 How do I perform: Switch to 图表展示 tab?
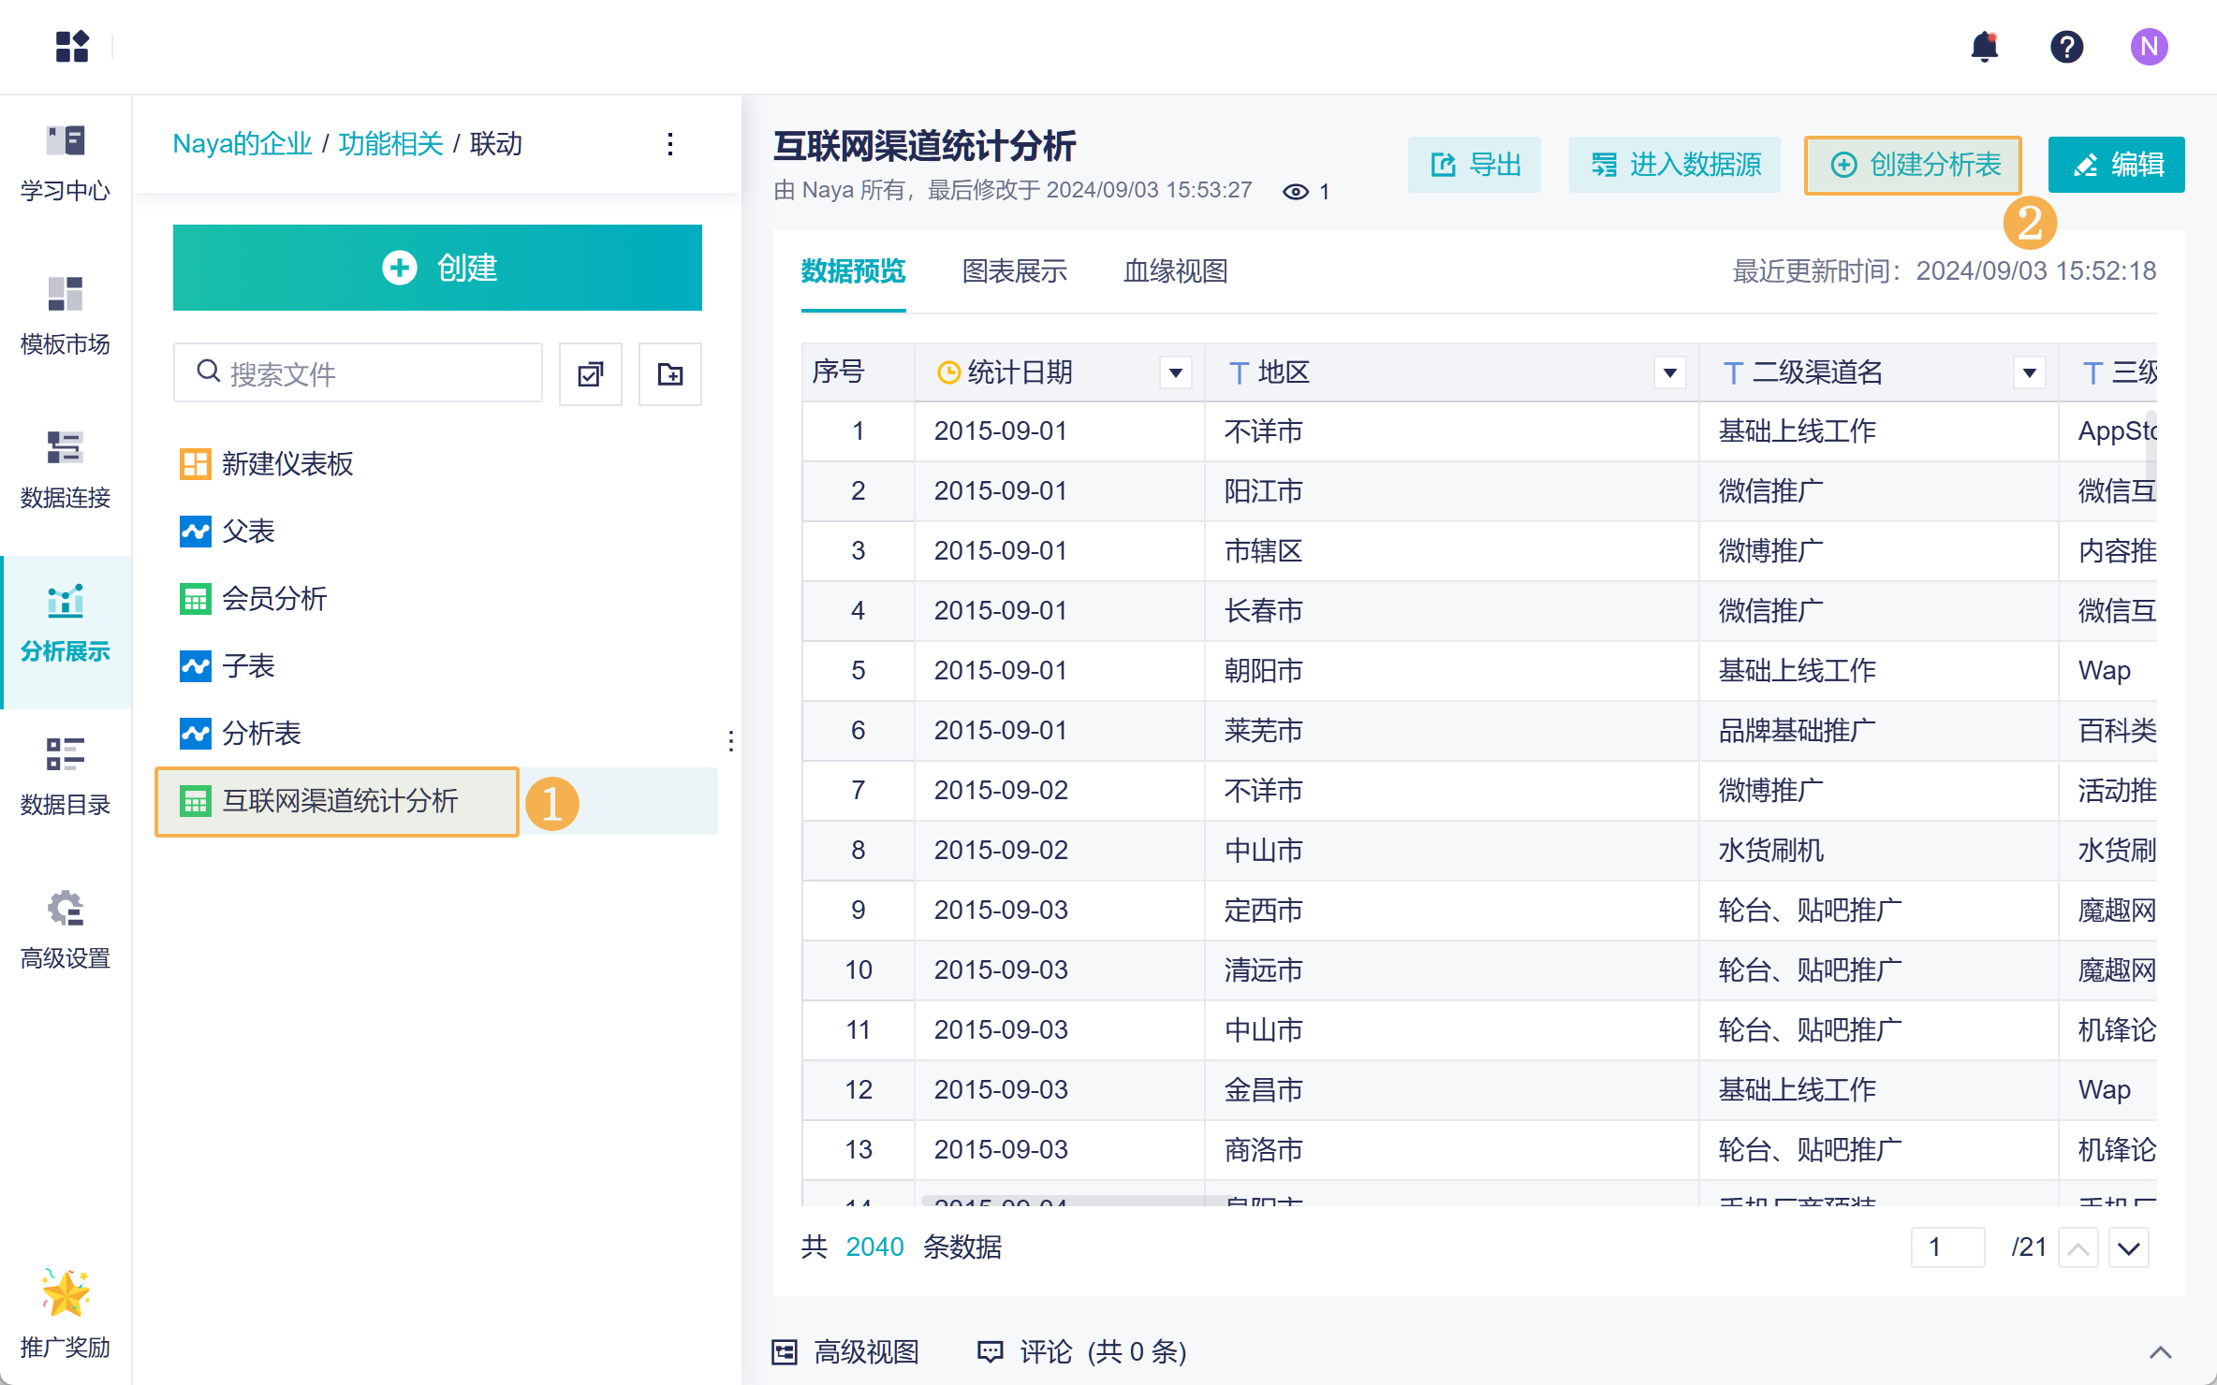[x=1015, y=271]
